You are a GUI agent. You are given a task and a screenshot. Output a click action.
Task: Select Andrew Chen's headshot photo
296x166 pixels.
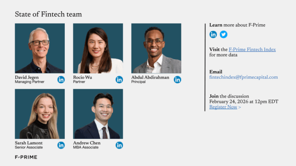[98, 114]
